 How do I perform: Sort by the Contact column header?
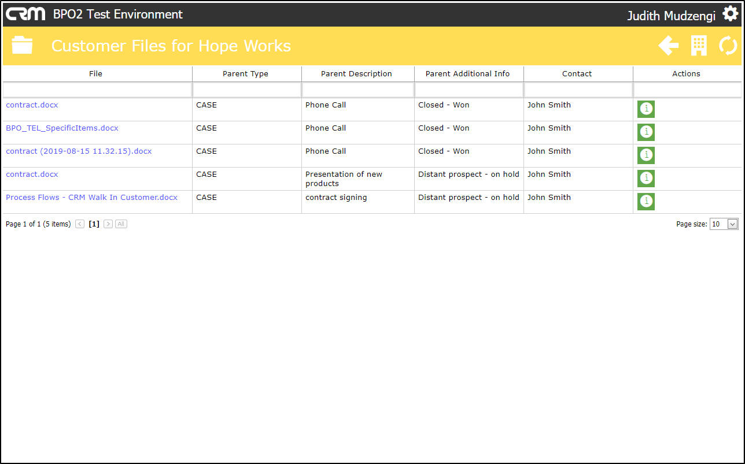(578, 74)
